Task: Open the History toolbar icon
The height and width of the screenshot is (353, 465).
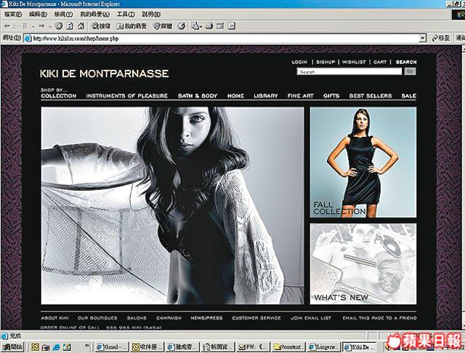Action: (182, 26)
